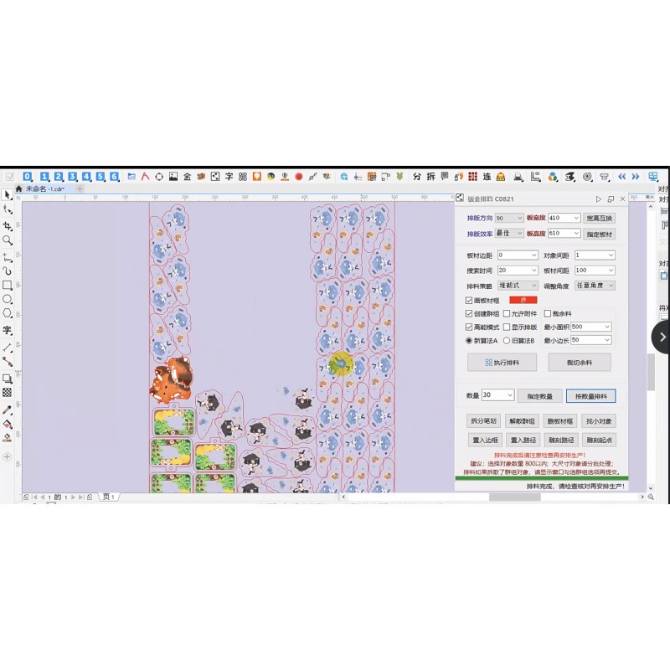Image resolution: width=670 pixels, height=670 pixels.
Task: Click the red circle record icon
Action: pos(299,177)
